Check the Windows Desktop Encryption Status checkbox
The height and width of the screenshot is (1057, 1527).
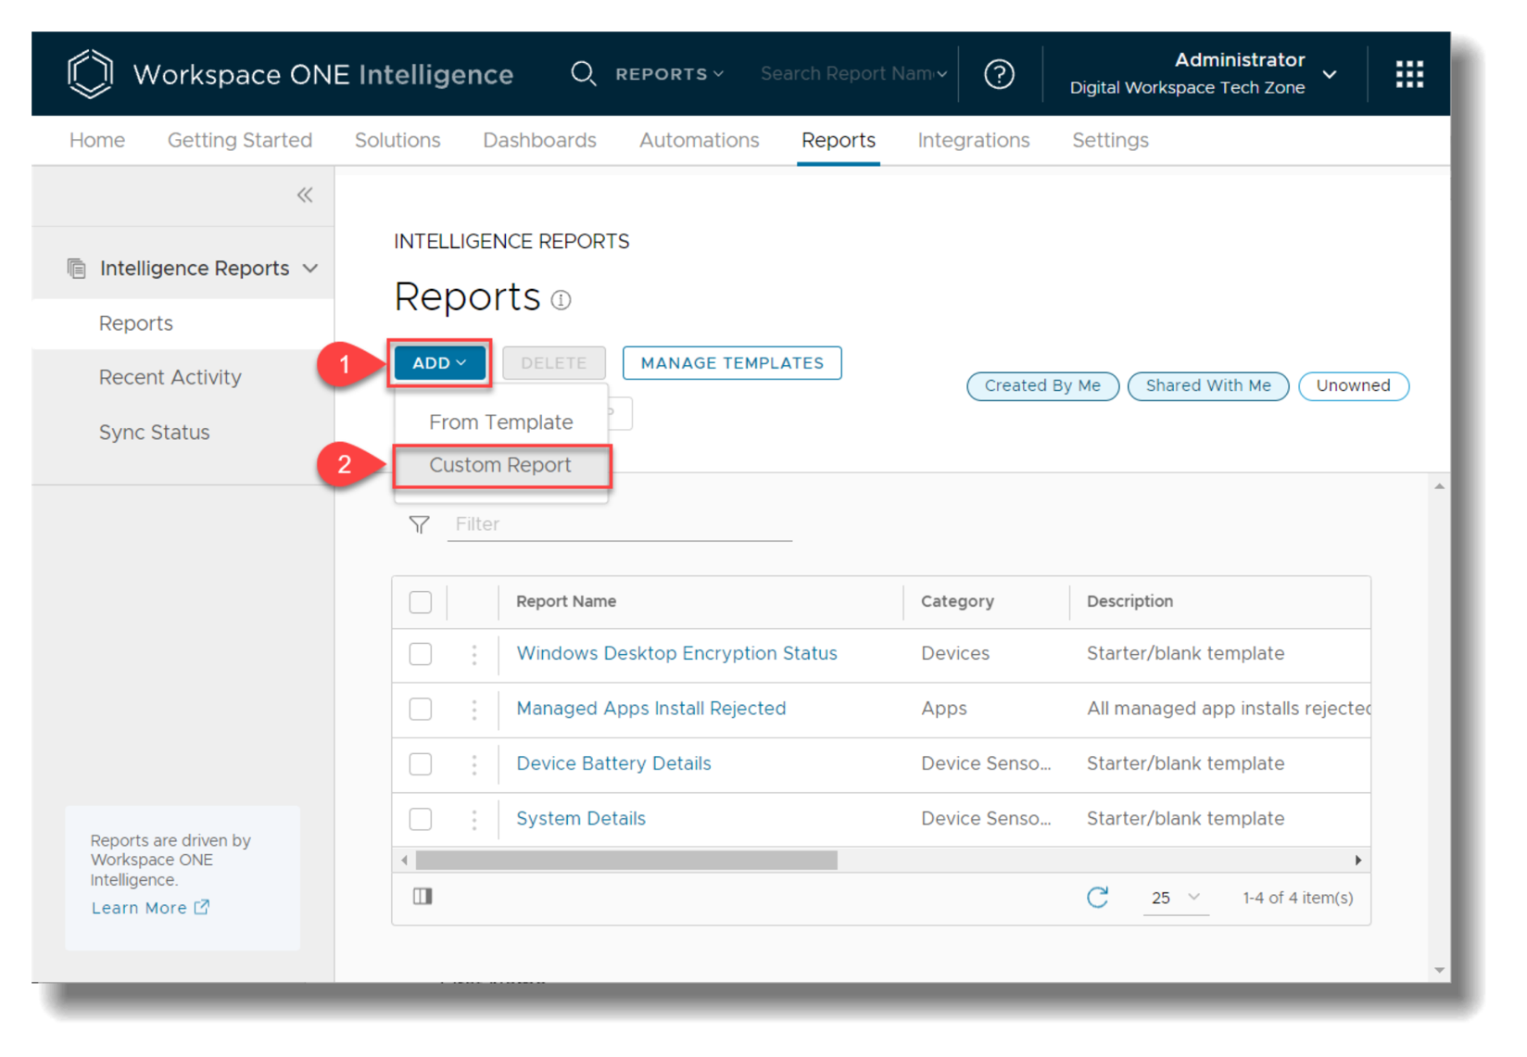[x=421, y=654]
